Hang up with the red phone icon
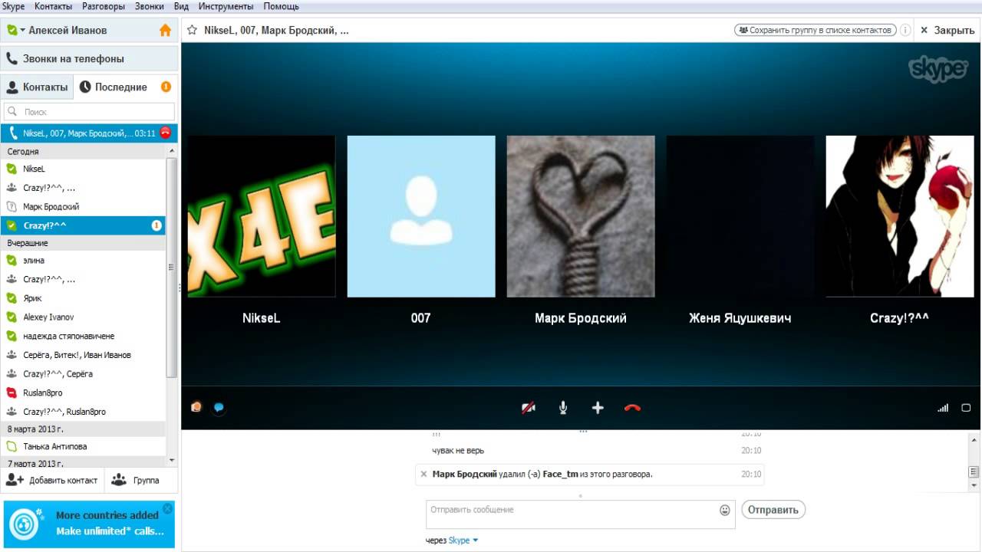The width and height of the screenshot is (982, 552). click(x=632, y=408)
